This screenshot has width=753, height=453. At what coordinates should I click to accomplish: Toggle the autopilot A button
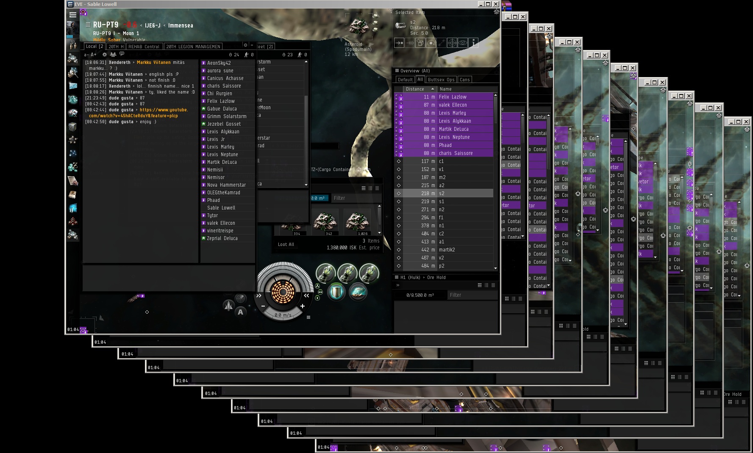coord(241,312)
